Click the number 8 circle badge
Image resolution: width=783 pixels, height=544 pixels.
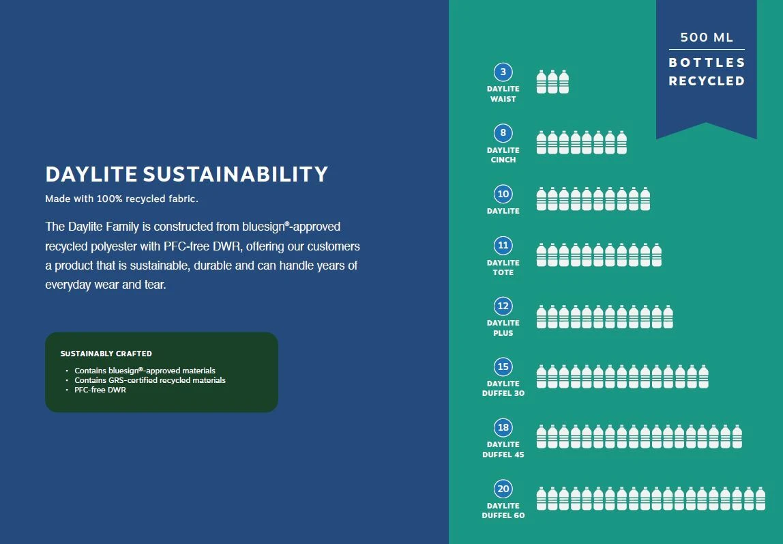tap(503, 133)
